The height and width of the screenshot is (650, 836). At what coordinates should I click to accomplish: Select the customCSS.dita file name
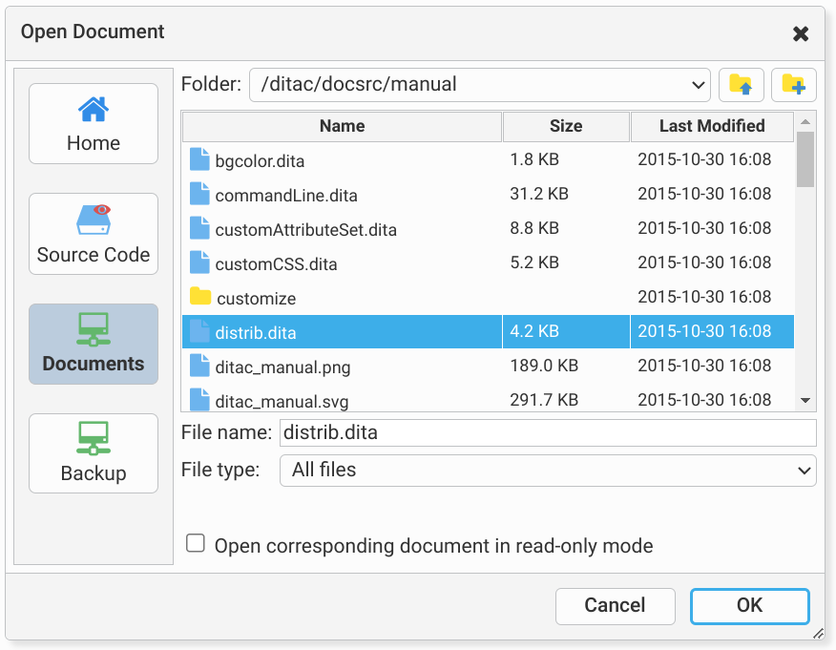(276, 264)
